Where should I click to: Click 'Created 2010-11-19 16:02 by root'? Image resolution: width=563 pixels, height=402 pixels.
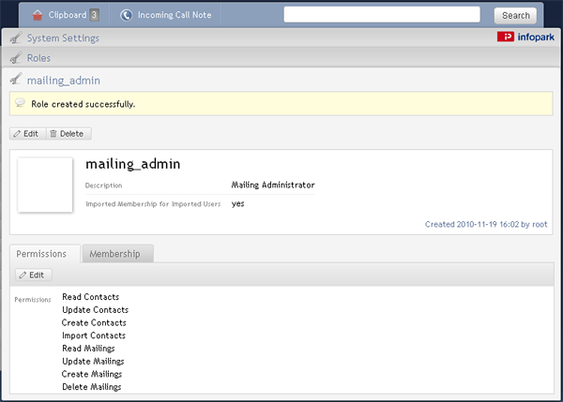(486, 225)
